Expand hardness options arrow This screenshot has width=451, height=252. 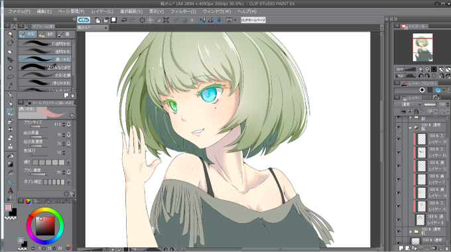tap(68, 162)
